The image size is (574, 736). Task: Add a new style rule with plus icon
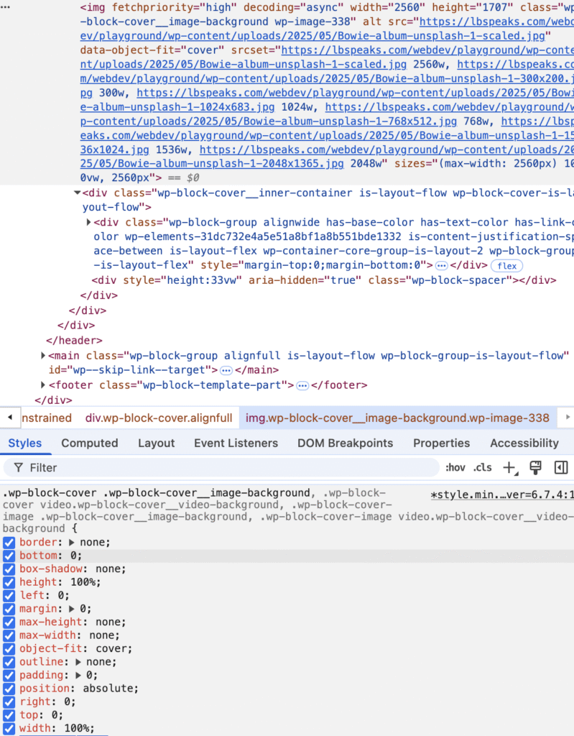click(x=509, y=468)
